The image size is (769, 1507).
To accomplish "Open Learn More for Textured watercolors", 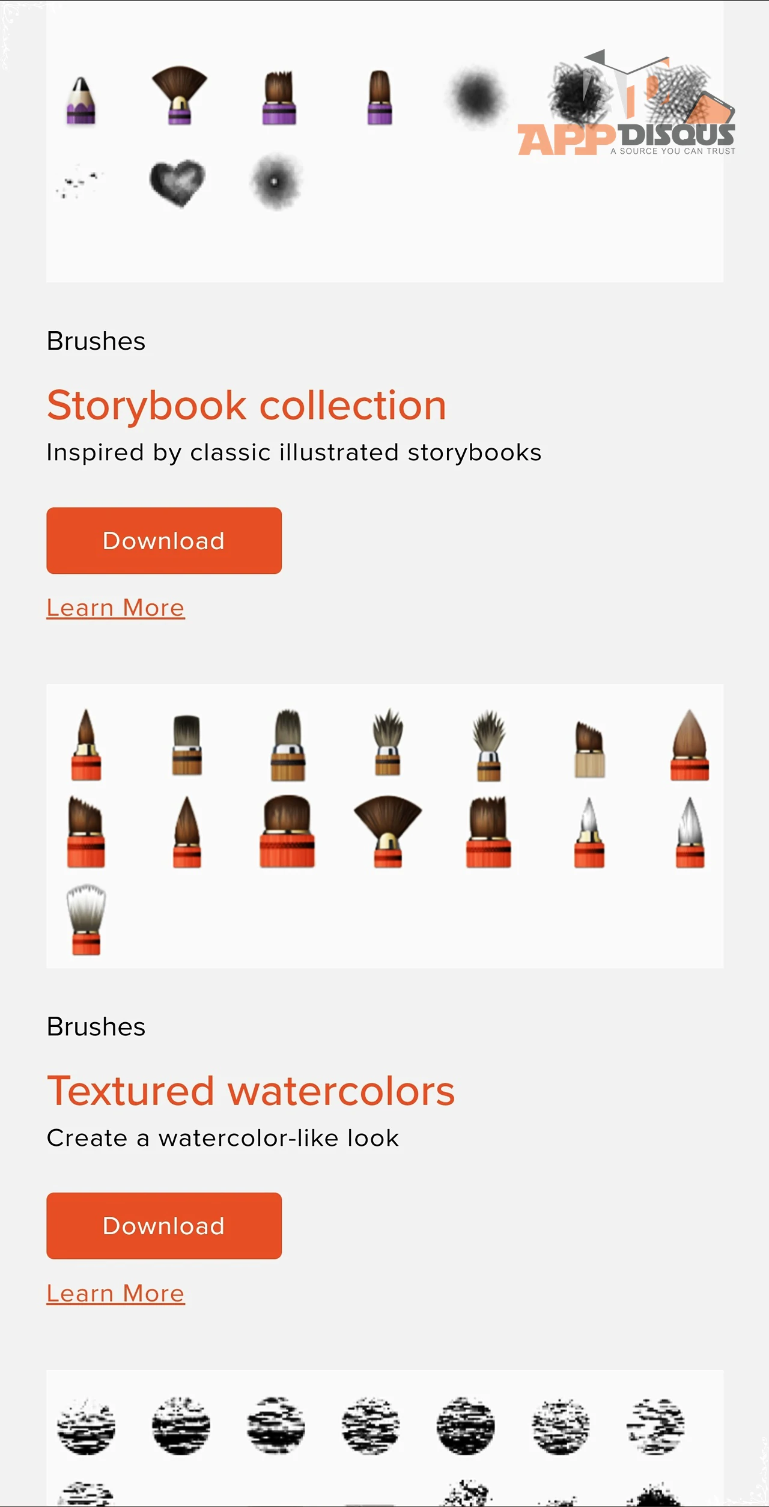I will 115,1293.
